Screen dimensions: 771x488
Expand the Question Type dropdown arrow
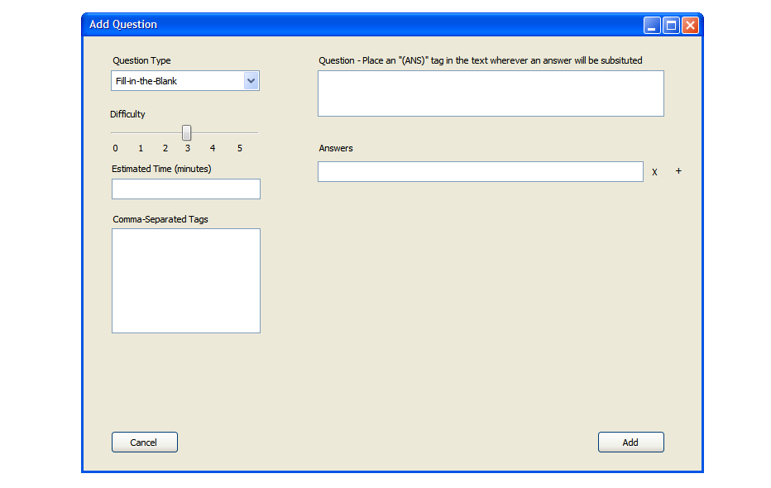[x=251, y=80]
